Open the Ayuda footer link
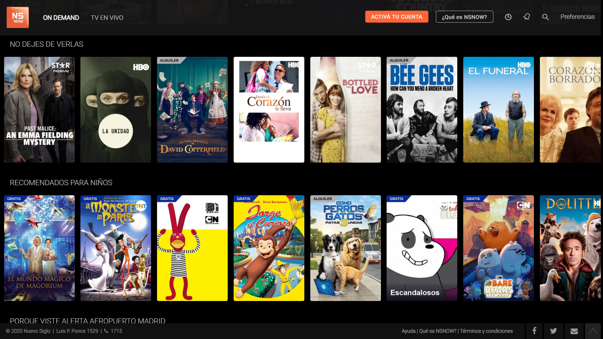The height and width of the screenshot is (339, 603). coord(408,331)
